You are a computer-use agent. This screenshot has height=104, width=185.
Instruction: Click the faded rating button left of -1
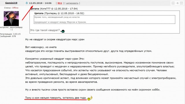(173, 3)
